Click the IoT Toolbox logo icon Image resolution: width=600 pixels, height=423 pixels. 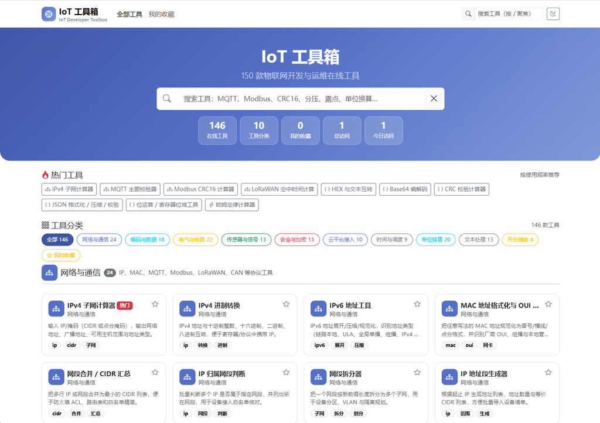pos(49,14)
